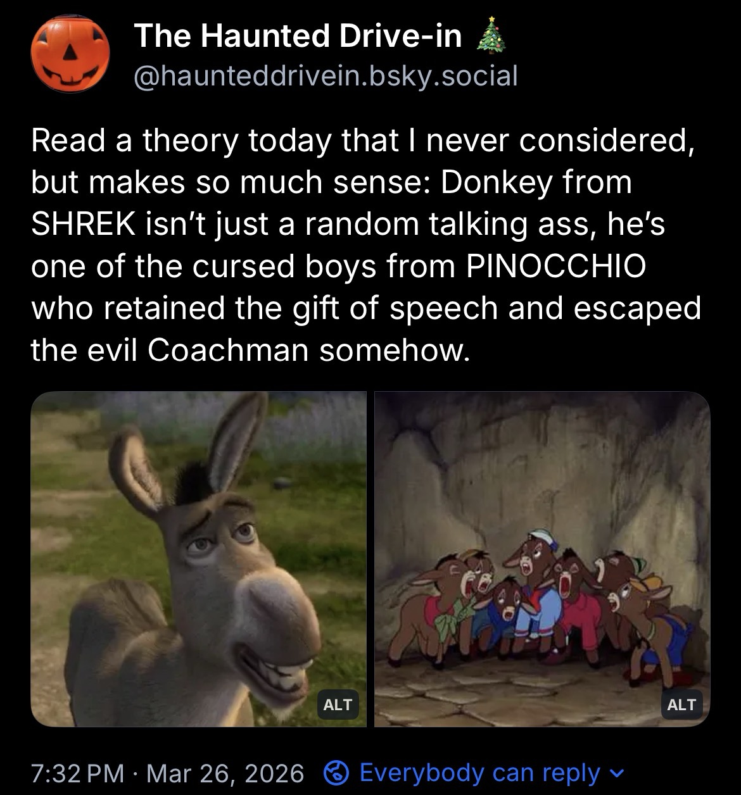The width and height of the screenshot is (741, 795).
Task: Show ALT text for the Pinocchio donkeys image
Action: pos(681,704)
